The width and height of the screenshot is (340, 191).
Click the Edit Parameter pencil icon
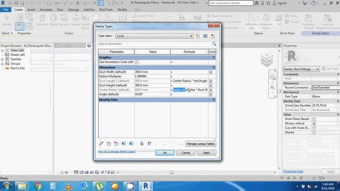(101, 144)
